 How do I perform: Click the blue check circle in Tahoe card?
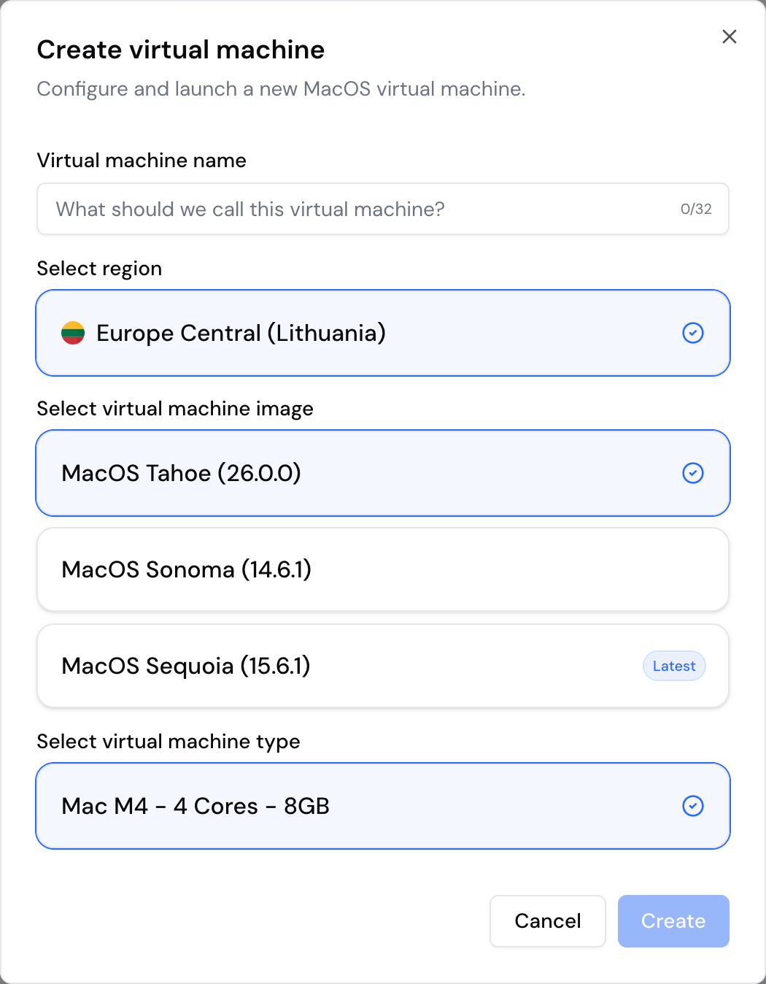(x=693, y=473)
